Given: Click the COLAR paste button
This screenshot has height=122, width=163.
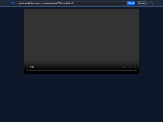Looking at the screenshot, I should click(131, 3).
